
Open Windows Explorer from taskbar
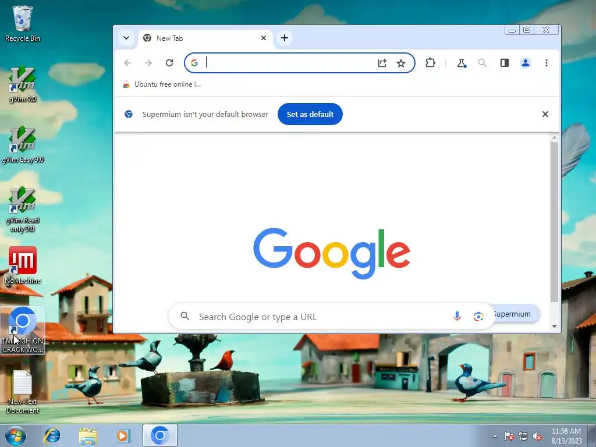click(x=88, y=435)
